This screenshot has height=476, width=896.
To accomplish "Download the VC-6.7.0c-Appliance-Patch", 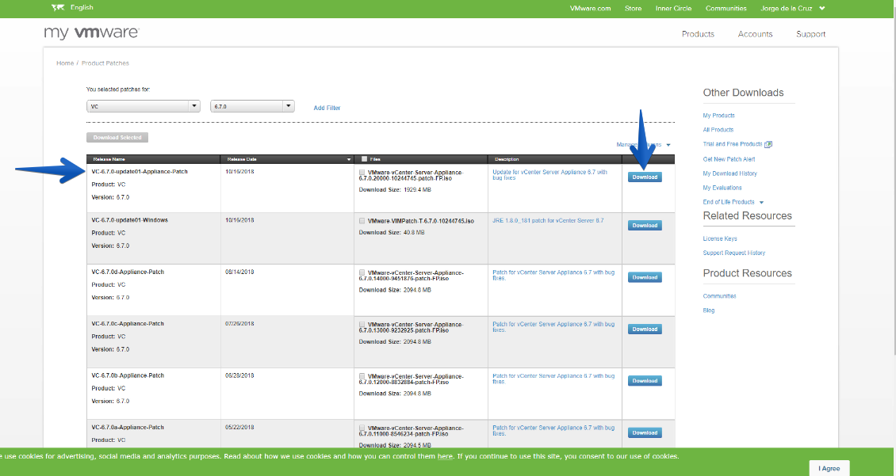I will (645, 329).
